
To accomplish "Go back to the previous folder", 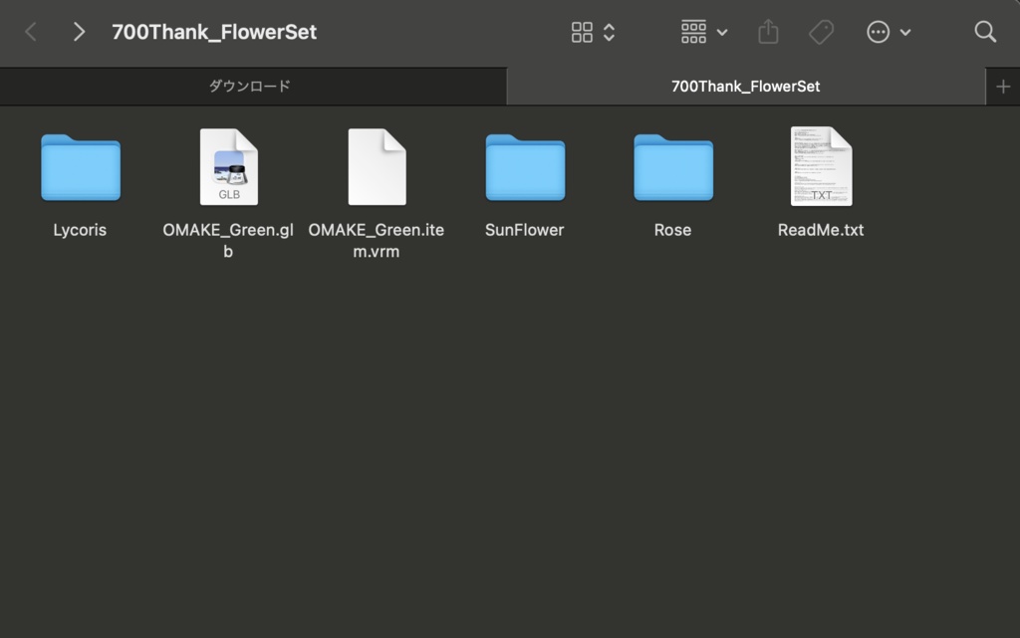I will point(31,32).
